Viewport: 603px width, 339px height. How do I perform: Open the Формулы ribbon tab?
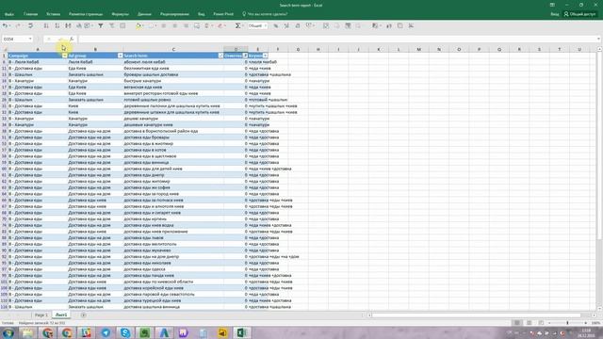(120, 14)
